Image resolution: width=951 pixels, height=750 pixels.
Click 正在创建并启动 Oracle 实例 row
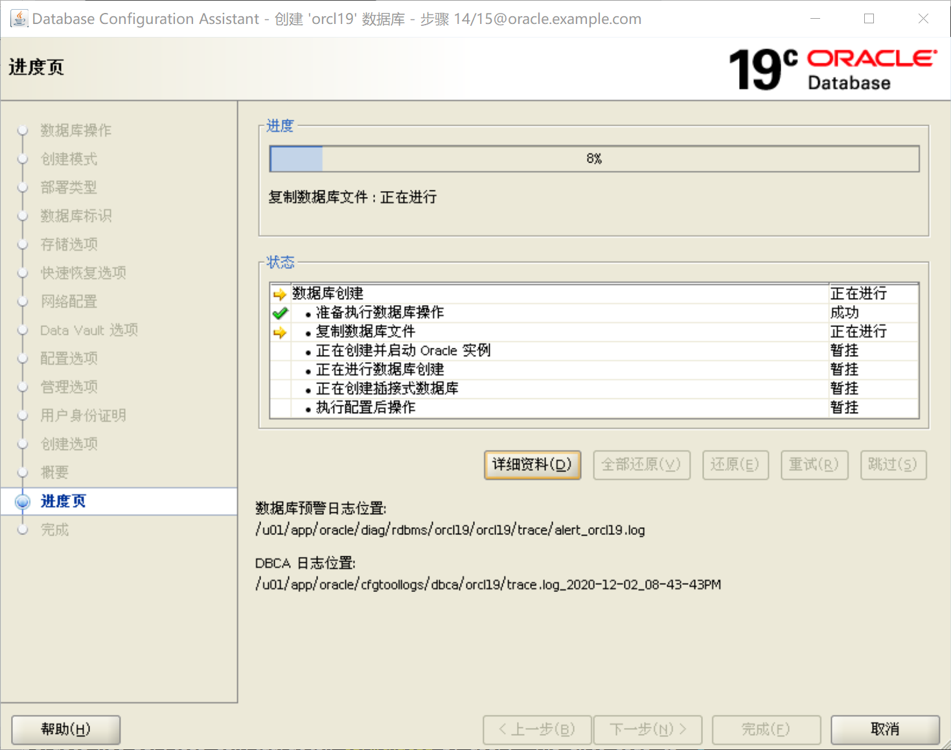pyautogui.click(x=594, y=351)
